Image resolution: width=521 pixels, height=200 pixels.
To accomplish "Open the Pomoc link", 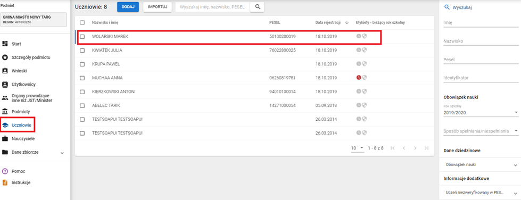I will [18, 171].
